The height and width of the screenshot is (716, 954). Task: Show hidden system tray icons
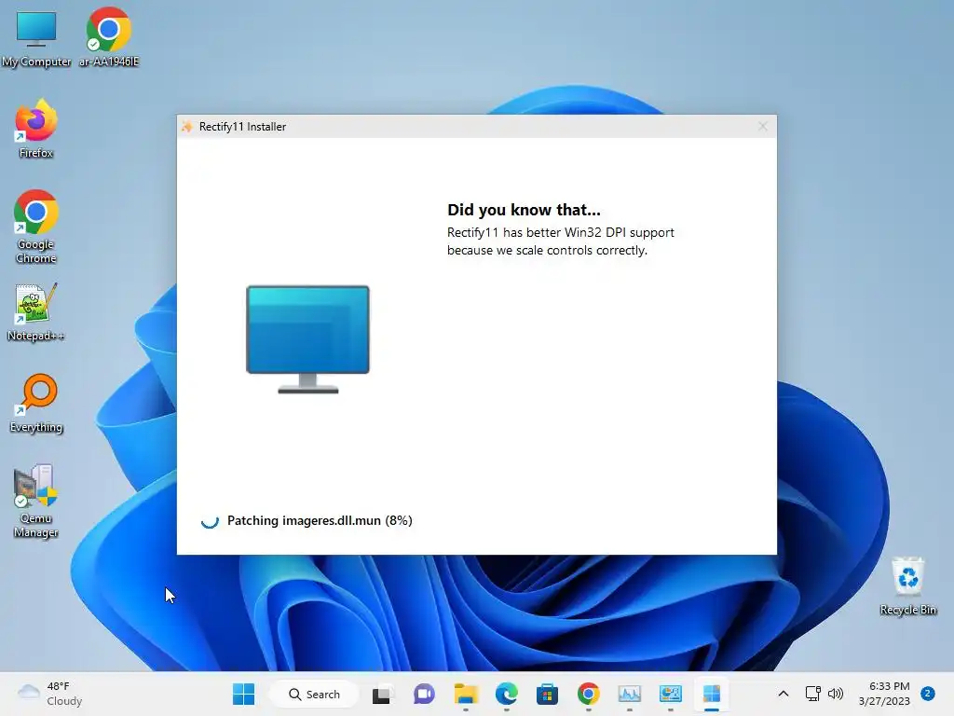coord(783,694)
